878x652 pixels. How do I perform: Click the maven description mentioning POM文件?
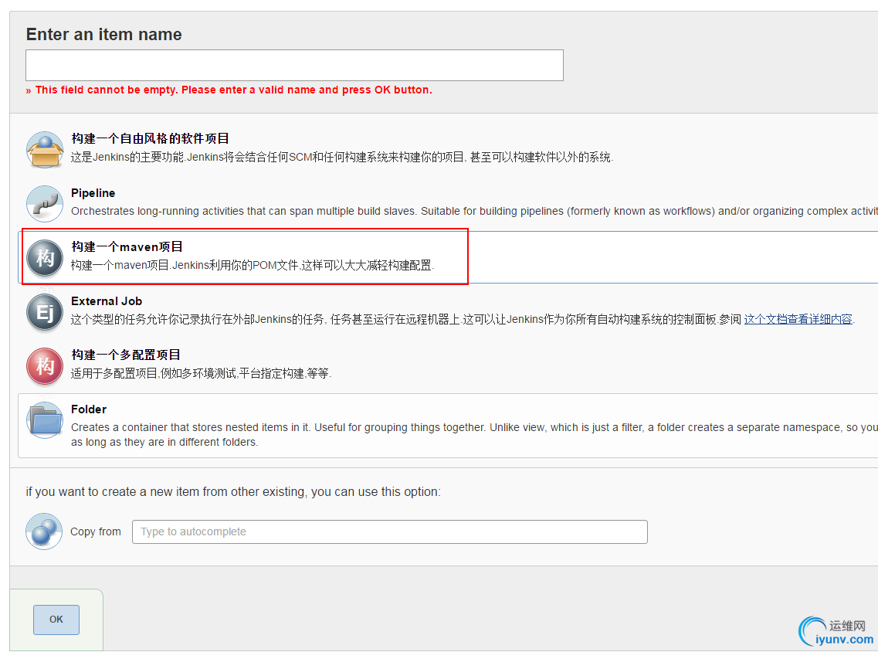(253, 265)
